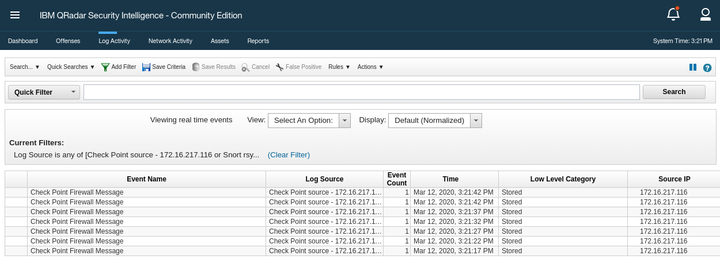Click the quick filter text field
This screenshot has height=267, width=720.
pyautogui.click(x=362, y=92)
